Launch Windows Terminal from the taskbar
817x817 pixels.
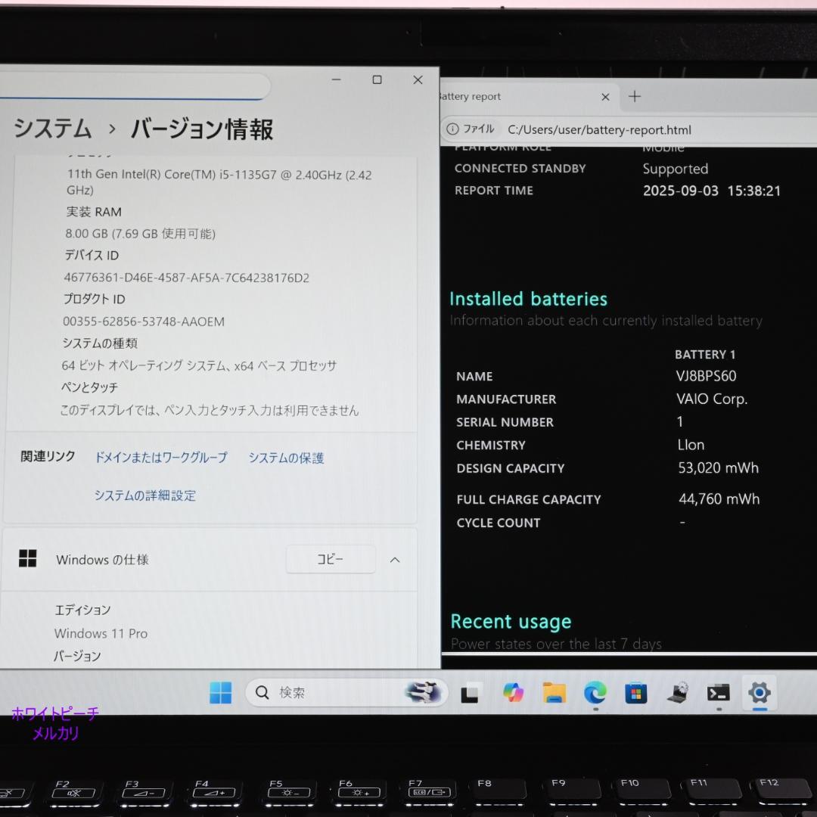point(717,693)
